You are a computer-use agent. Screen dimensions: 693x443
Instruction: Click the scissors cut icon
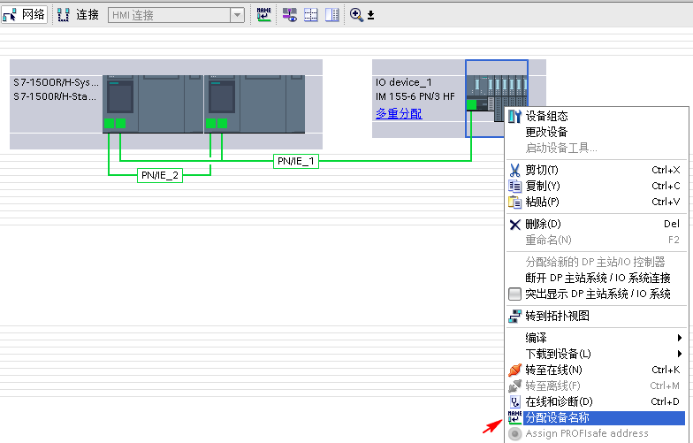pyautogui.click(x=514, y=170)
